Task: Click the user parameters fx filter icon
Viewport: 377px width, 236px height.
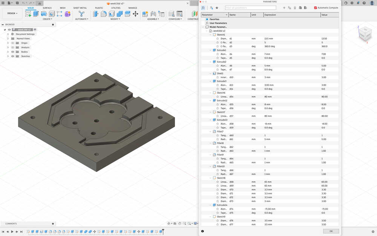Action: click(203, 8)
